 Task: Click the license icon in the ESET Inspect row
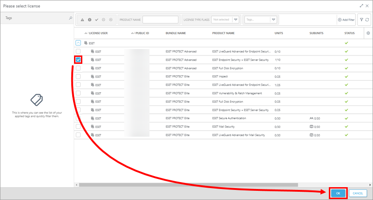[92, 77]
